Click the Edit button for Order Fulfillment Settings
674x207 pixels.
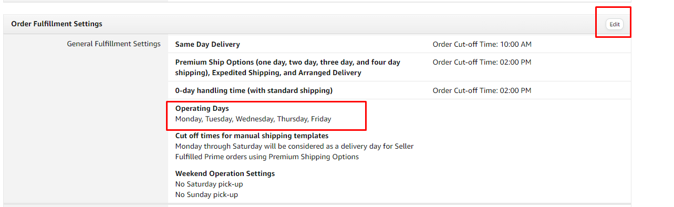[x=614, y=24]
